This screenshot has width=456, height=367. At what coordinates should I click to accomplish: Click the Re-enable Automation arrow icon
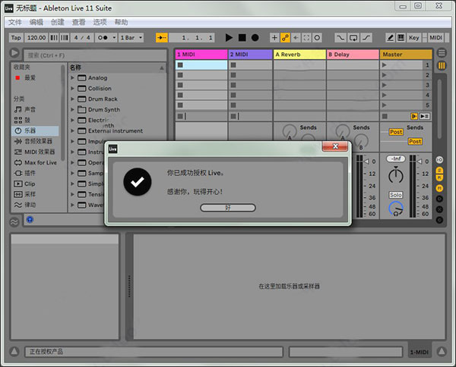pyautogui.click(x=296, y=38)
